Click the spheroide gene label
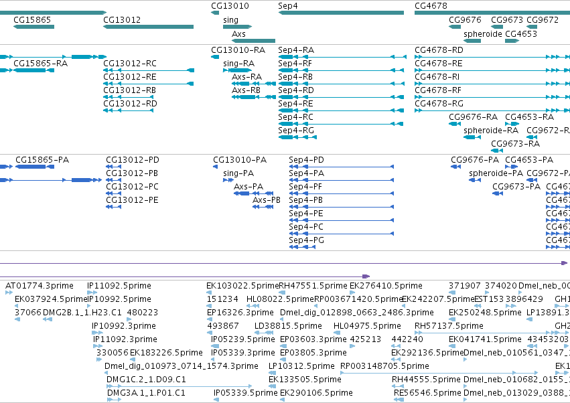Image resolution: width=570 pixels, height=403 pixels. point(483,33)
